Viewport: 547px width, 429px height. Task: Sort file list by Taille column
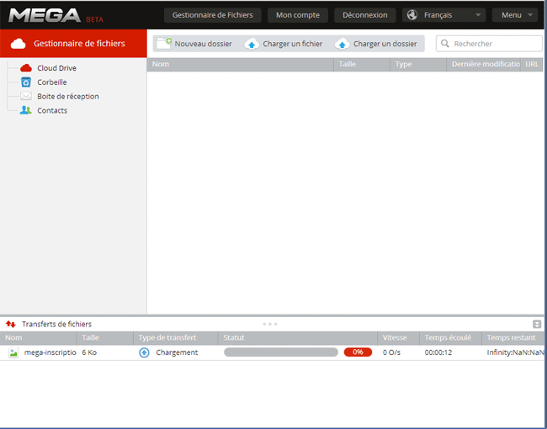[362, 64]
